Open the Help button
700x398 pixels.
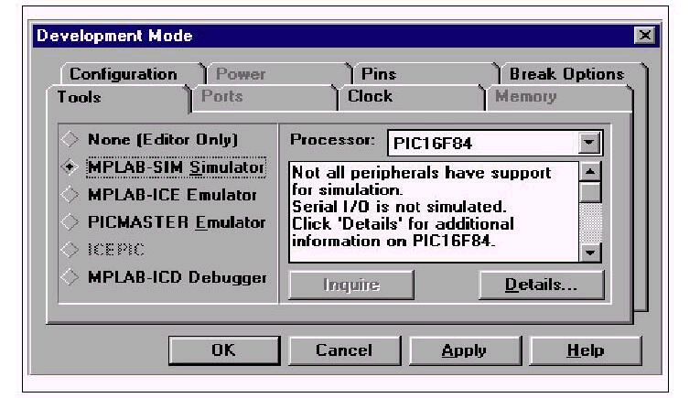coord(586,350)
